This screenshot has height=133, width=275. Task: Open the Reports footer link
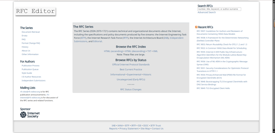[113, 128]
